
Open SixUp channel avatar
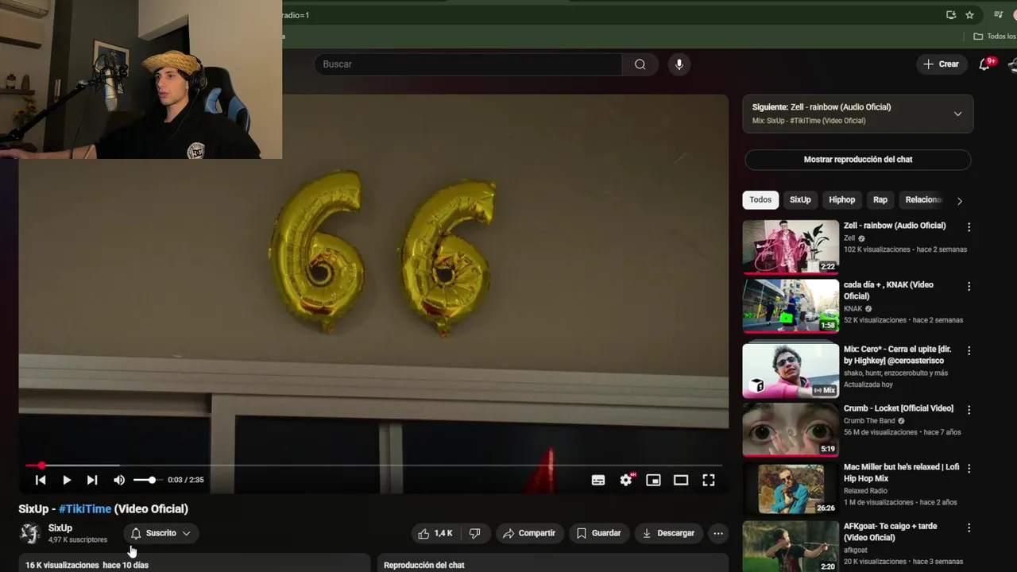coord(30,533)
